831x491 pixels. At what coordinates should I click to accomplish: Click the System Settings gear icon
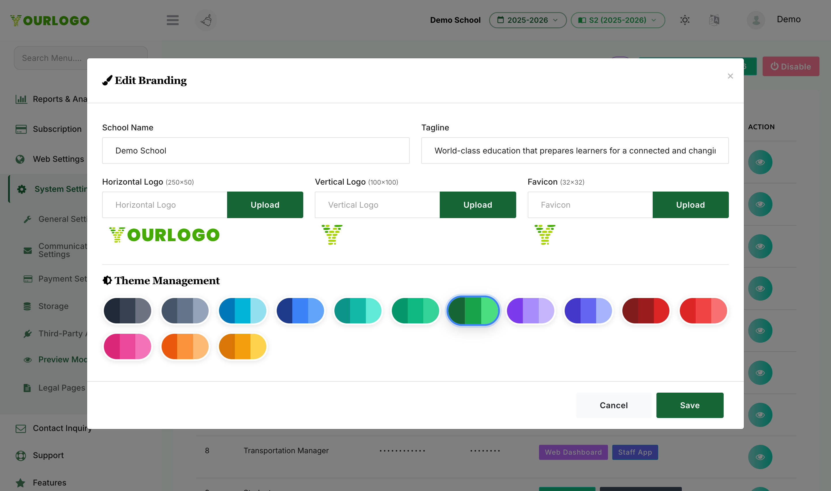(x=22, y=189)
